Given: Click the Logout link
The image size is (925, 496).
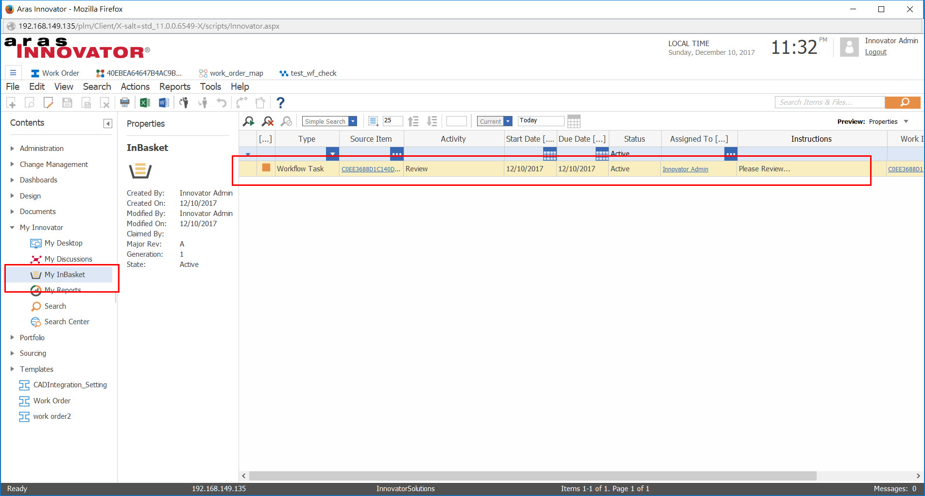Looking at the screenshot, I should [875, 52].
